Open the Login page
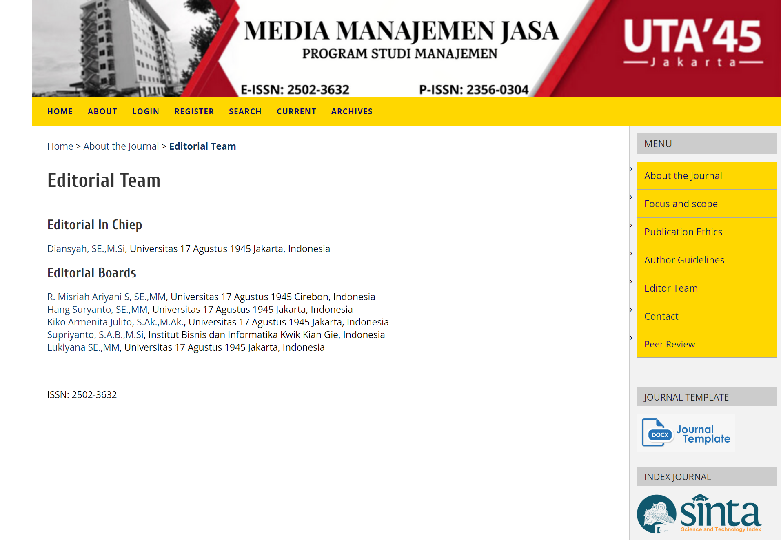The image size is (781, 540). [146, 111]
